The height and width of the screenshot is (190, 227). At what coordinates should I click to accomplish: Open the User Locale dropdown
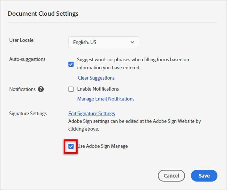pyautogui.click(x=104, y=42)
